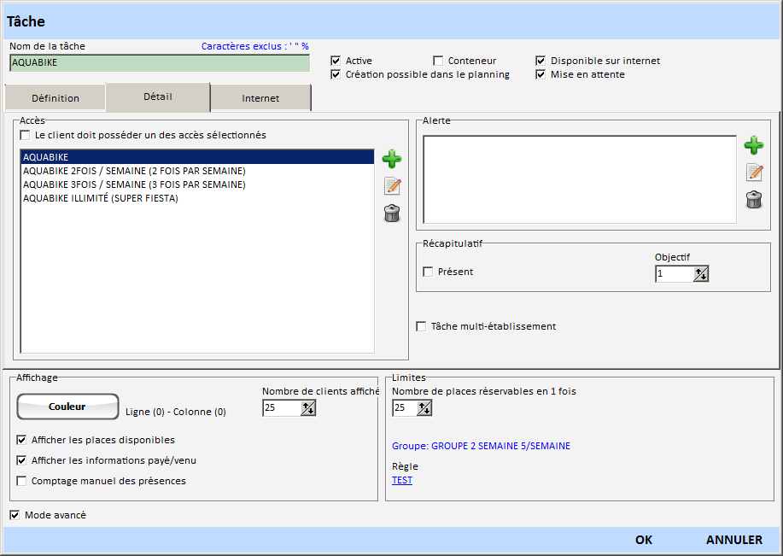The height and width of the screenshot is (556, 783).
Task: Open the Couleur color picker button
Action: click(x=67, y=407)
